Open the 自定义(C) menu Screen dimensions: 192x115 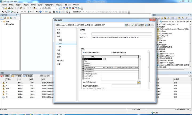tap(59, 5)
